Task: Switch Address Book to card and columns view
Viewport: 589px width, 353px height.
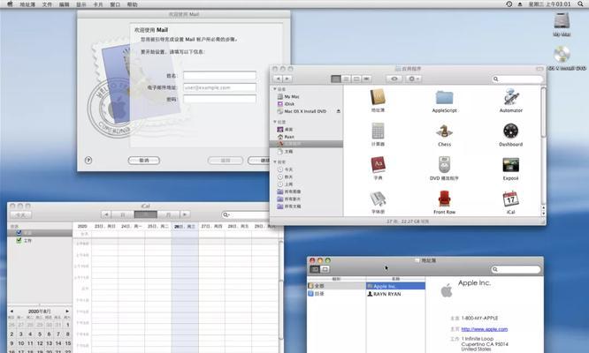Action: click(x=315, y=269)
